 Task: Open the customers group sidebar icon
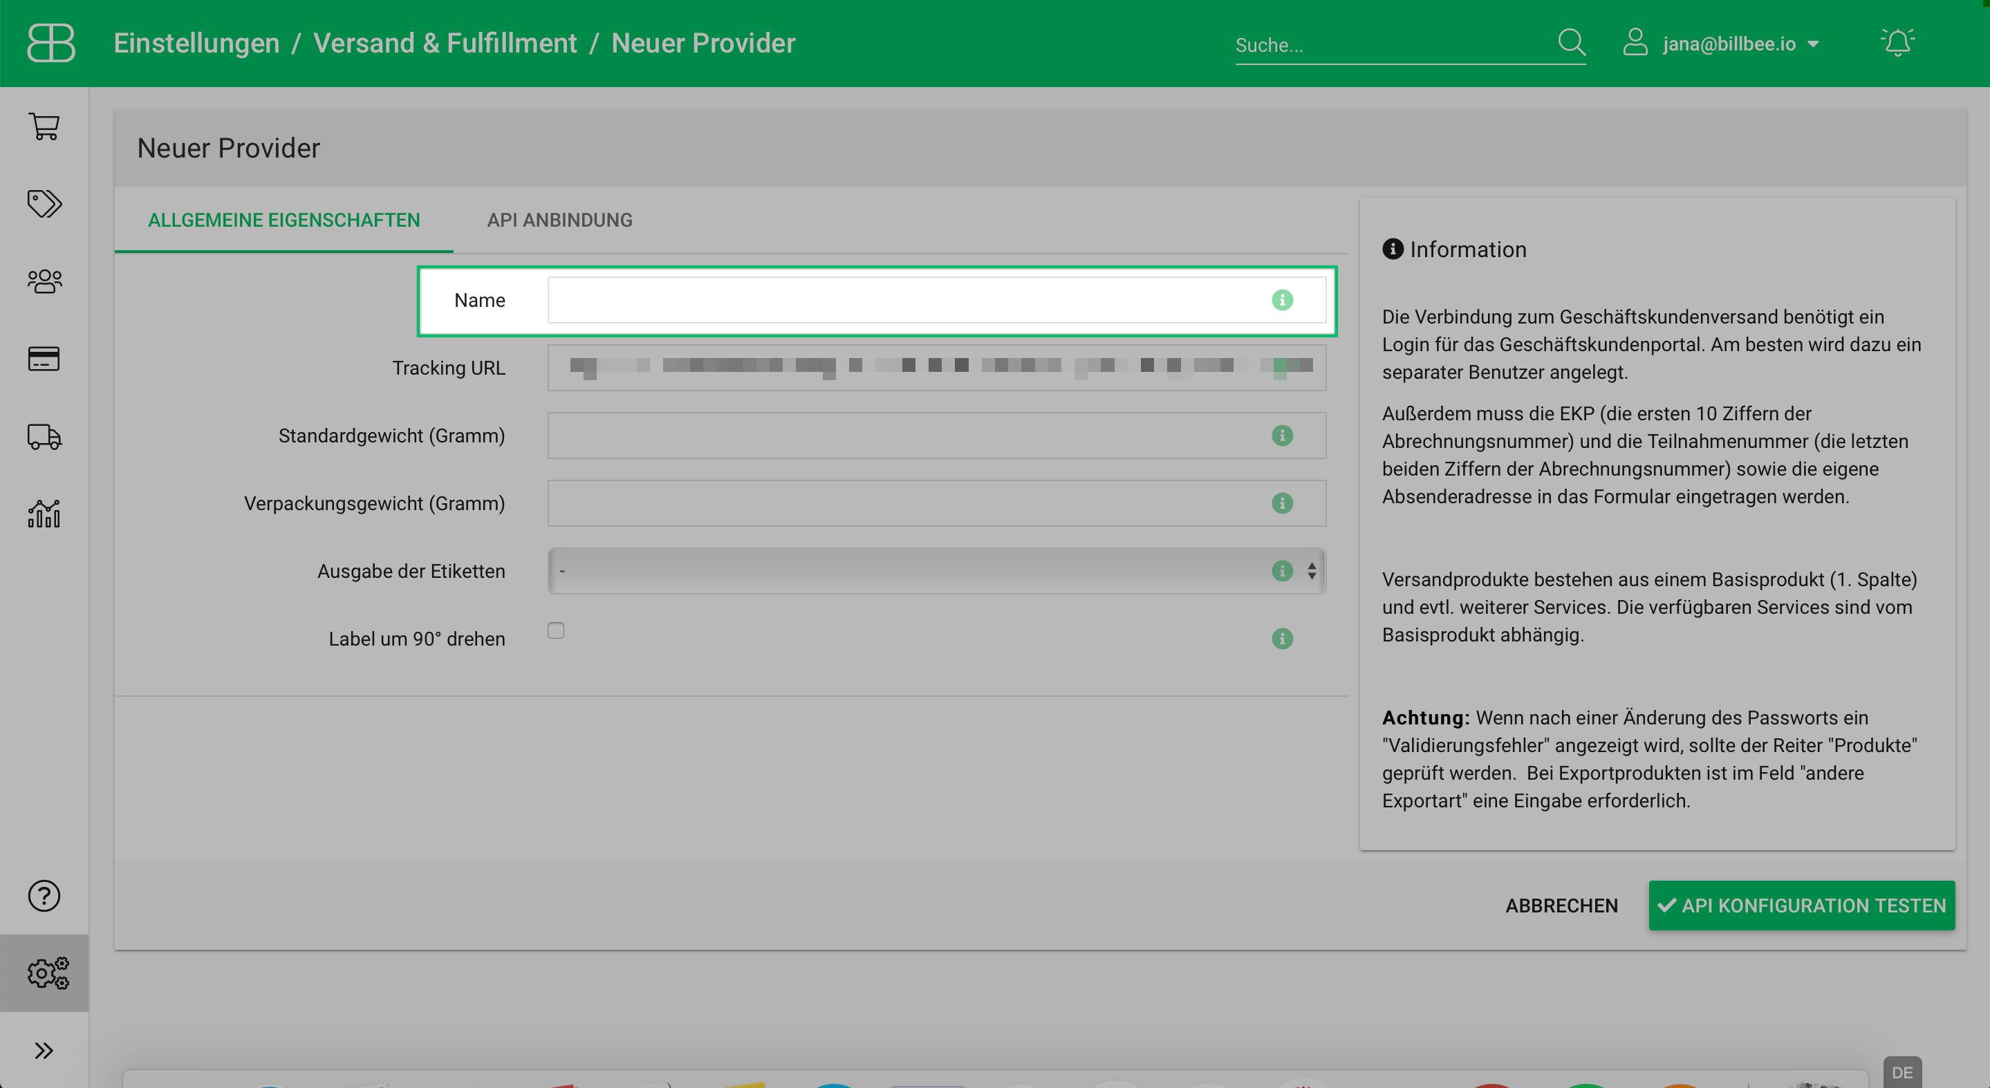(x=44, y=281)
